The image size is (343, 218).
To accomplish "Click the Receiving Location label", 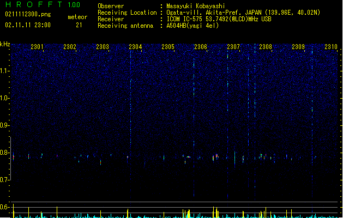I will tap(127, 13).
